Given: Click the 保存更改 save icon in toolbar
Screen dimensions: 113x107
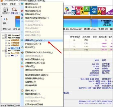Looking at the screenshot, I should 6,9.
